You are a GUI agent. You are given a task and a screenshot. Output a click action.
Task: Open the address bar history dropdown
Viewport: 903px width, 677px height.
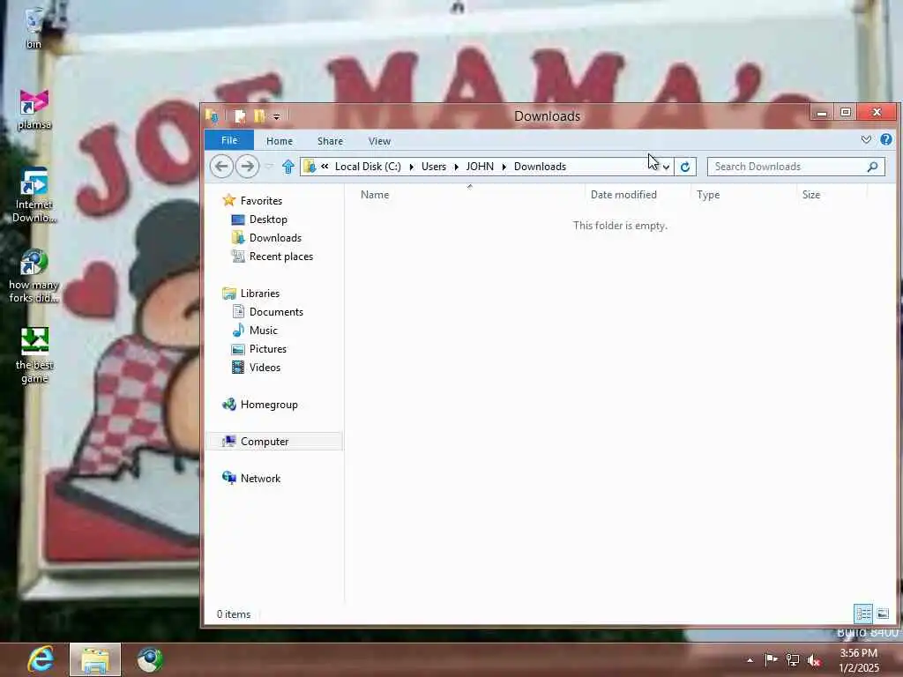667,167
